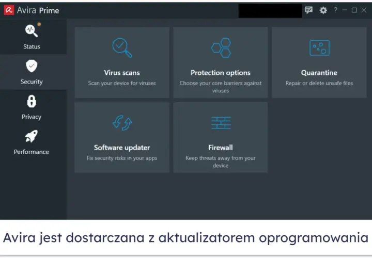Switch to the Status tab label
The width and height of the screenshot is (372, 258).
(x=32, y=46)
